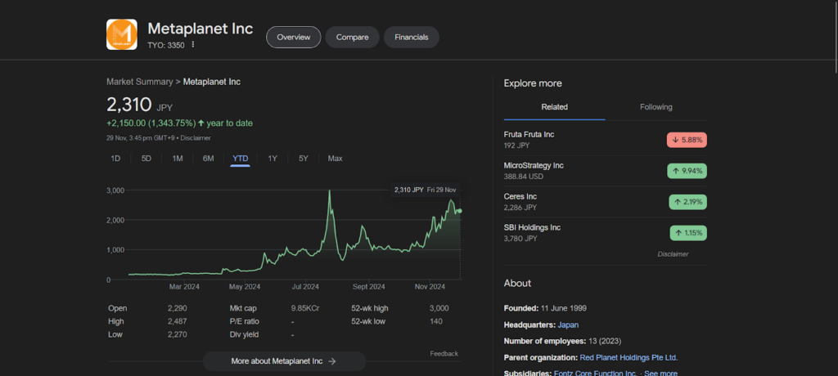This screenshot has width=838, height=376.
Task: Select the 5D chart range
Action: (x=146, y=159)
